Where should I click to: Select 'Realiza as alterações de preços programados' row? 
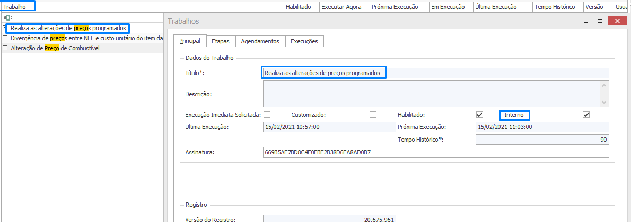[82, 28]
